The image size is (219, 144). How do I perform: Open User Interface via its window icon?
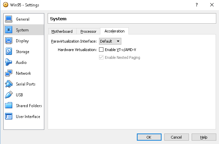pyautogui.click(x=9, y=116)
